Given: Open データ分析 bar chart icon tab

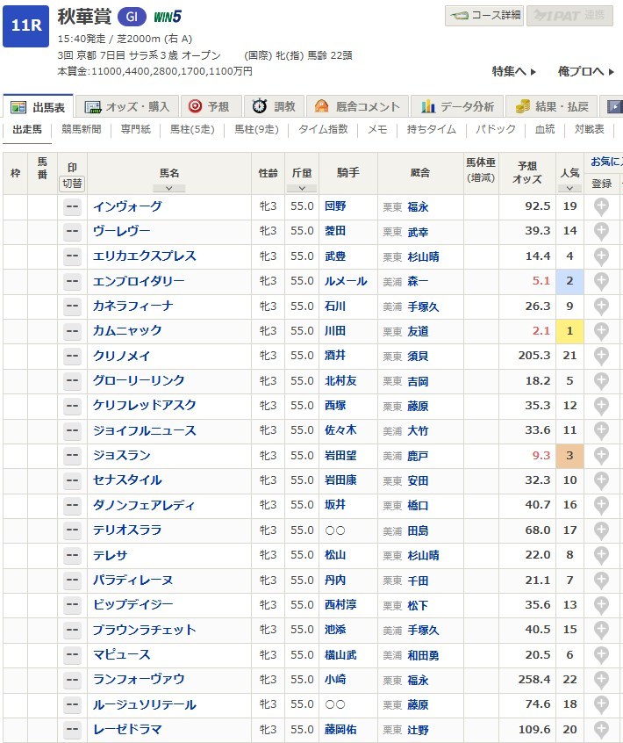Looking at the screenshot, I should [x=457, y=106].
